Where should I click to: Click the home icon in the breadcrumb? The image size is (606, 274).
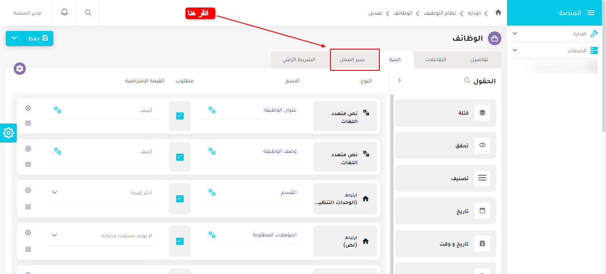tap(498, 13)
